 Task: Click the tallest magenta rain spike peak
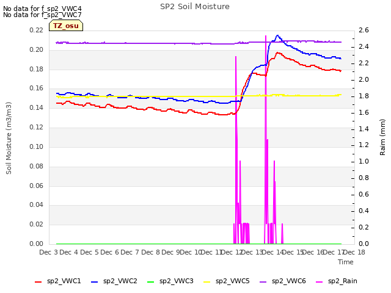click(x=266, y=36)
